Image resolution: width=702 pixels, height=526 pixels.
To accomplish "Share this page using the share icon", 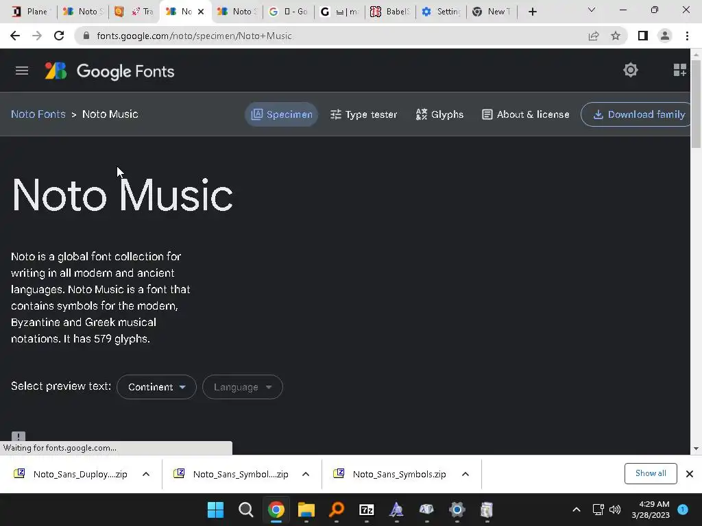I will [594, 36].
